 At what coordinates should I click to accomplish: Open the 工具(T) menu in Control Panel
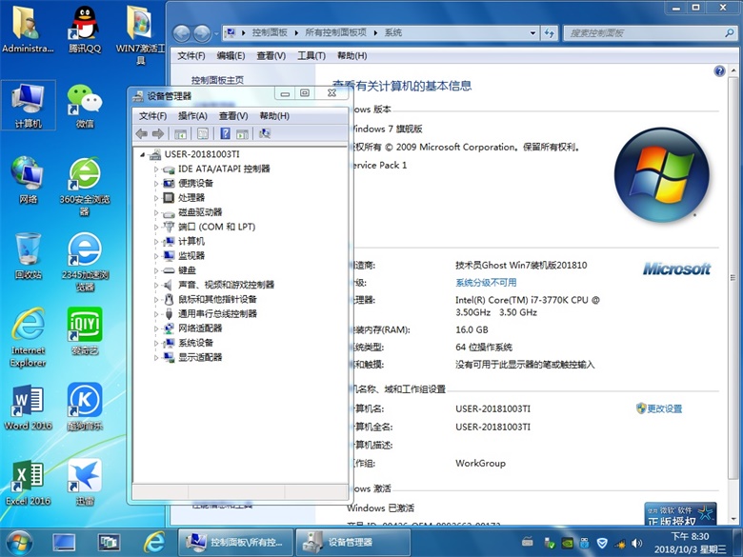pos(311,56)
